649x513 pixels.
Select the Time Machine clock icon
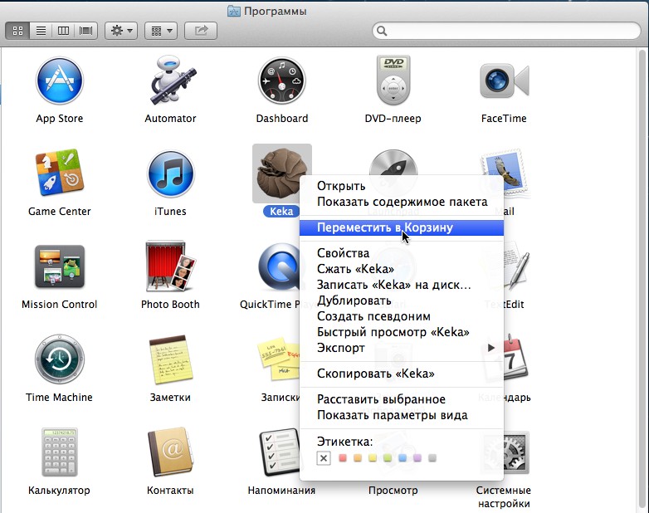click(x=60, y=359)
